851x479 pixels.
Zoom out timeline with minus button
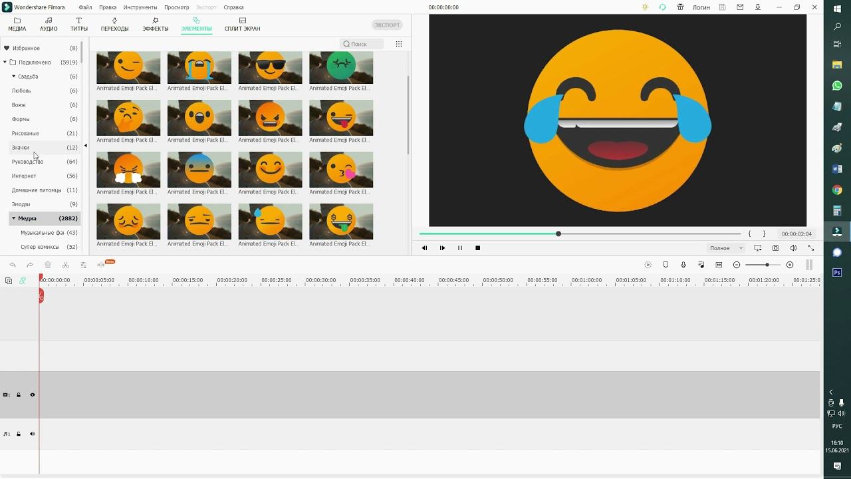[737, 265]
